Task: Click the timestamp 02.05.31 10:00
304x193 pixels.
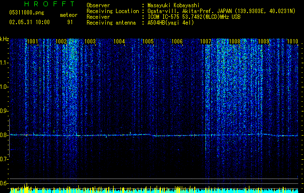Action: coord(29,22)
